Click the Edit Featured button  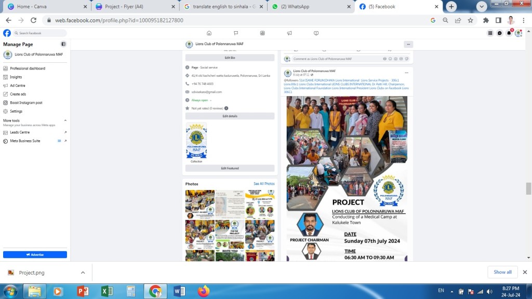[230, 168]
